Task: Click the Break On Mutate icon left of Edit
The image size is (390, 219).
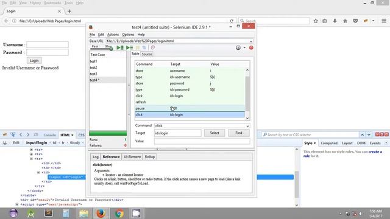Action: pos(5,143)
